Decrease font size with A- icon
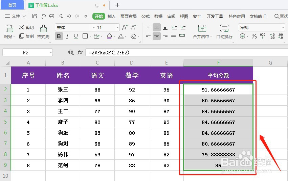 click(134, 27)
